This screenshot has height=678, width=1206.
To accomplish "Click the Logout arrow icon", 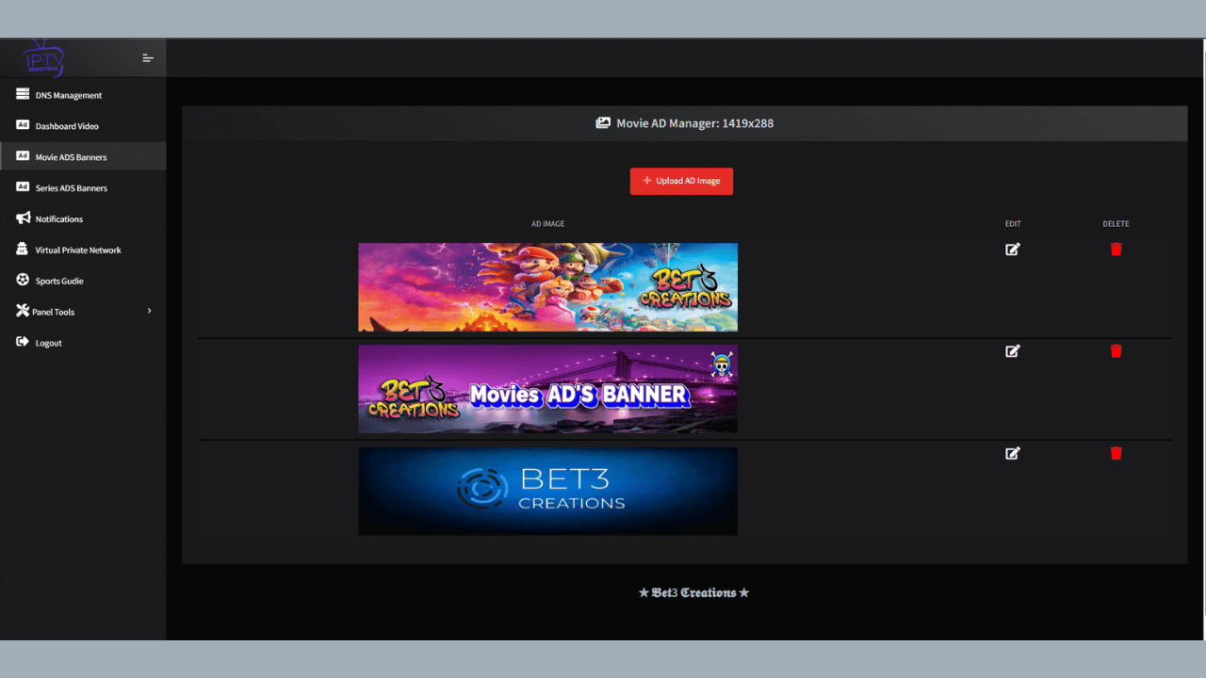I will pos(23,342).
